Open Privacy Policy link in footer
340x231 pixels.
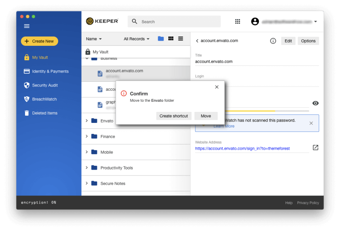[x=308, y=203]
